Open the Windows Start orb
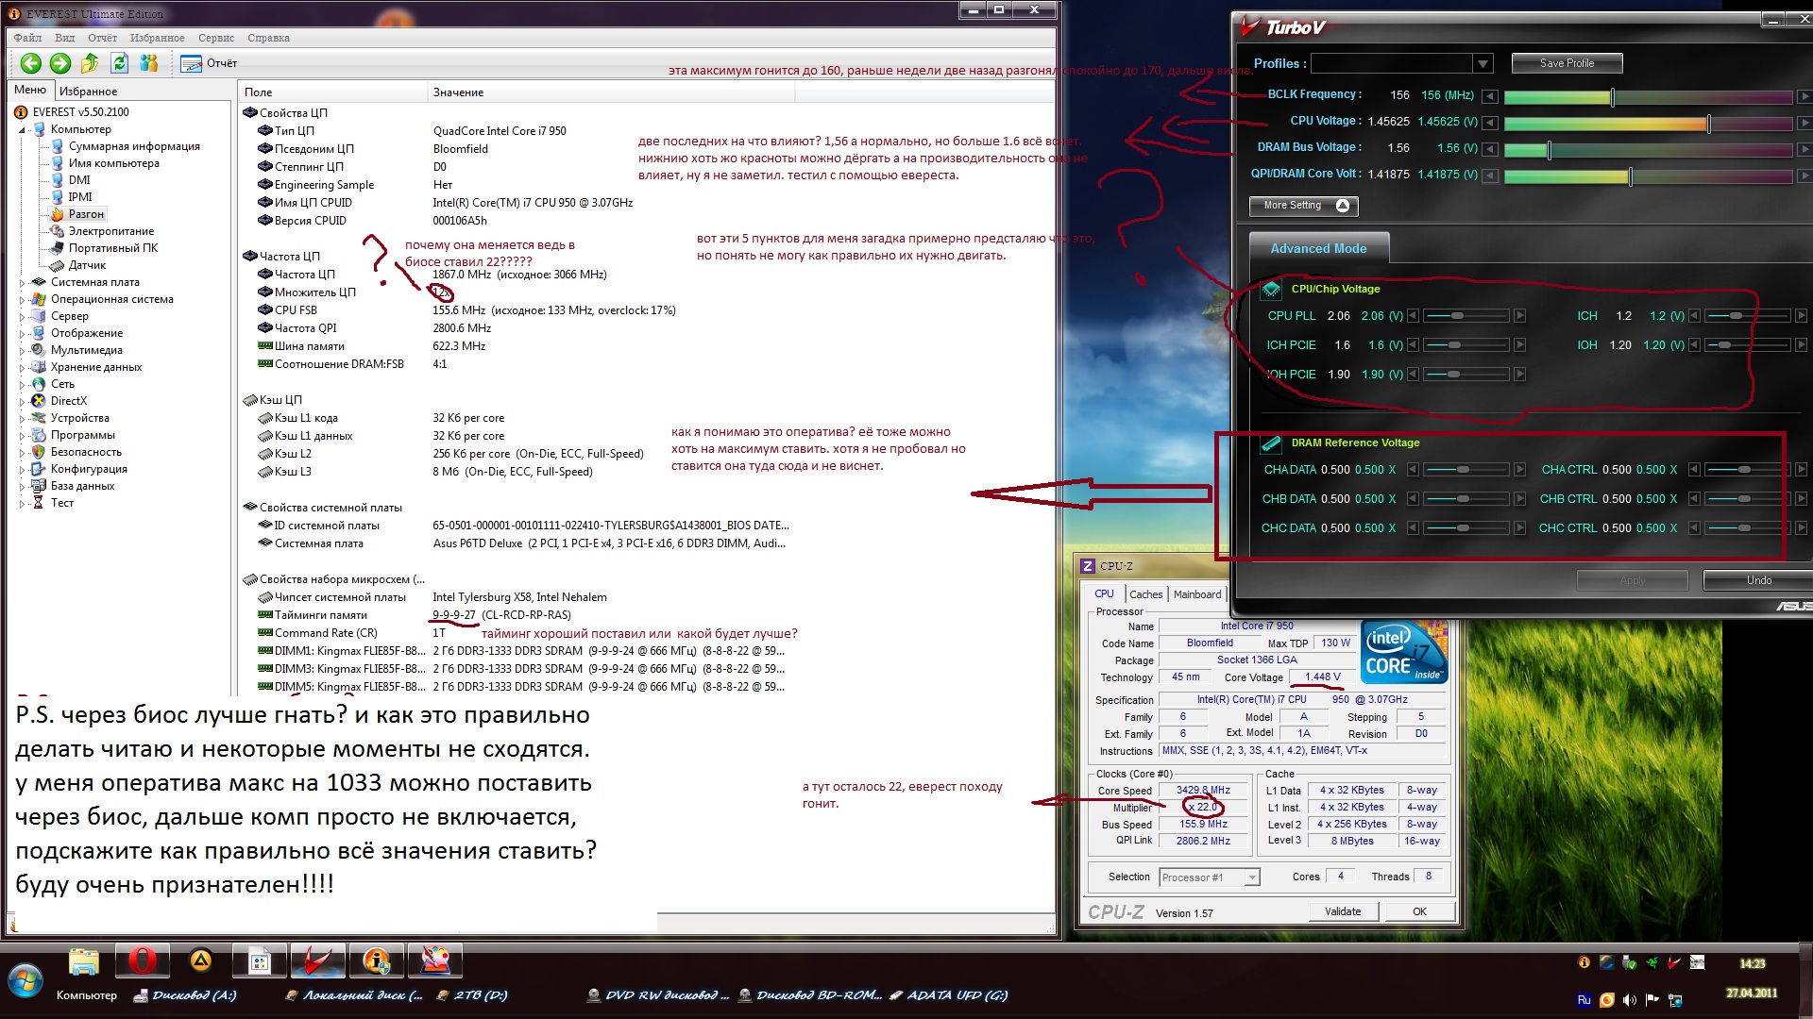This screenshot has height=1019, width=1813. 25,981
